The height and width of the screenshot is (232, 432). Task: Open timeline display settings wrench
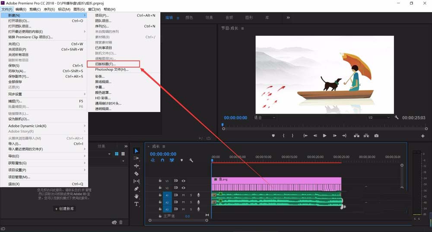(x=191, y=160)
